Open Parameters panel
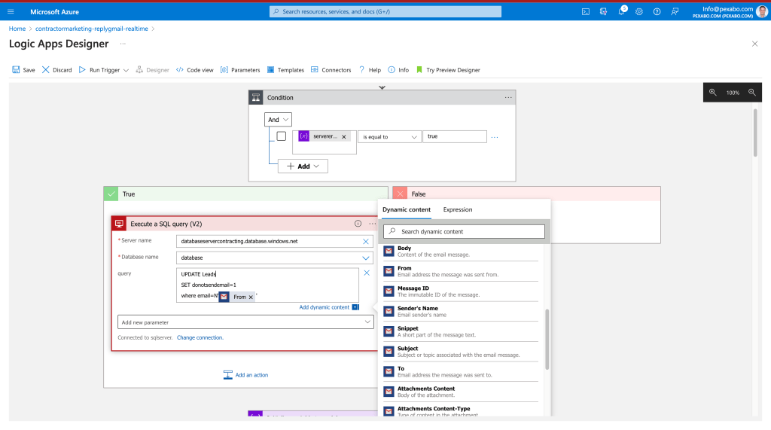 click(240, 70)
